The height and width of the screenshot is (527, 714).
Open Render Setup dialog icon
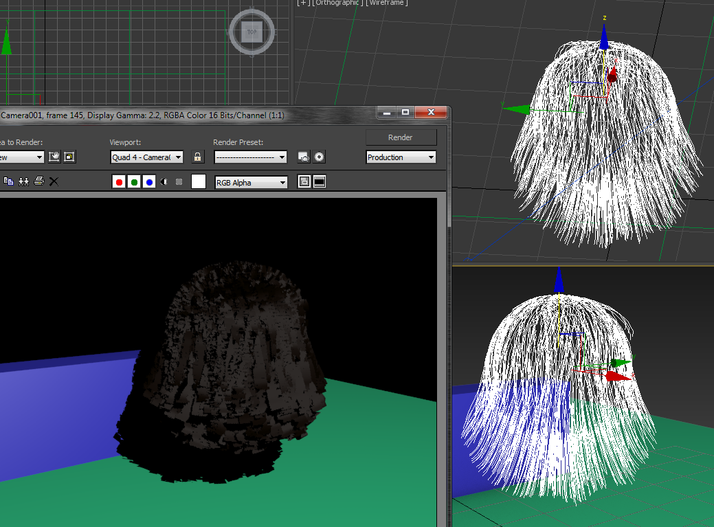304,157
